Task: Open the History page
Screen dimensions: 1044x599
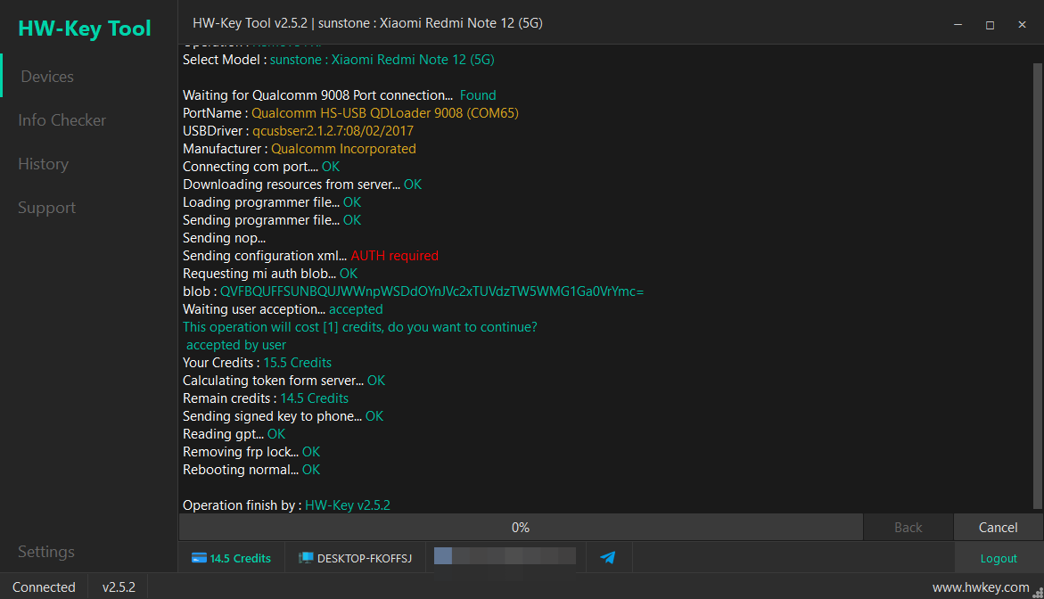Action: pyautogui.click(x=44, y=164)
